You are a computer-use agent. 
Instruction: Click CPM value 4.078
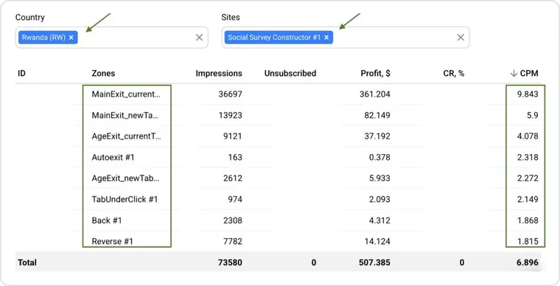click(x=528, y=136)
